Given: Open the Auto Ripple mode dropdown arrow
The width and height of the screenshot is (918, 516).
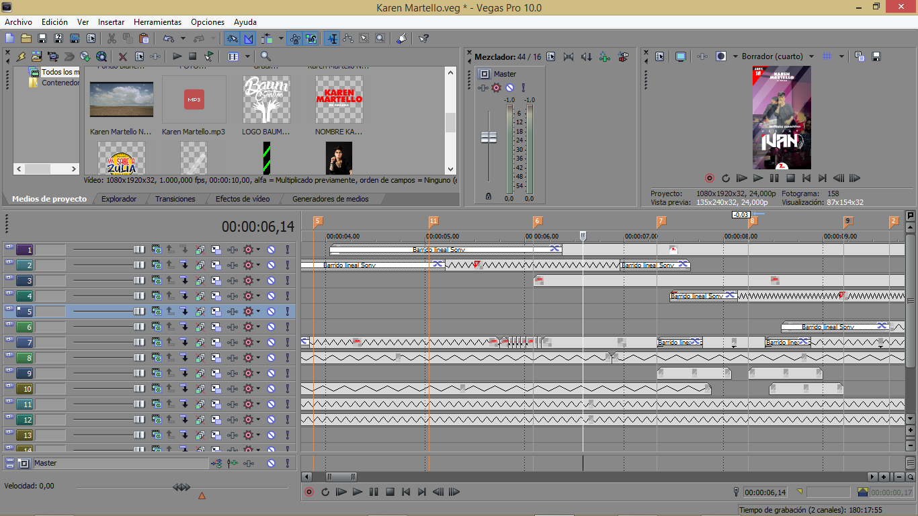Looking at the screenshot, I should [280, 38].
